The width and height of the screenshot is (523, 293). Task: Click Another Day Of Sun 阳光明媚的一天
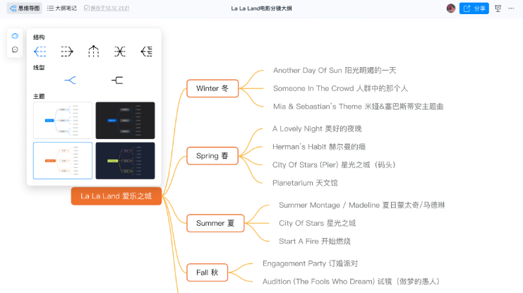pyautogui.click(x=335, y=71)
